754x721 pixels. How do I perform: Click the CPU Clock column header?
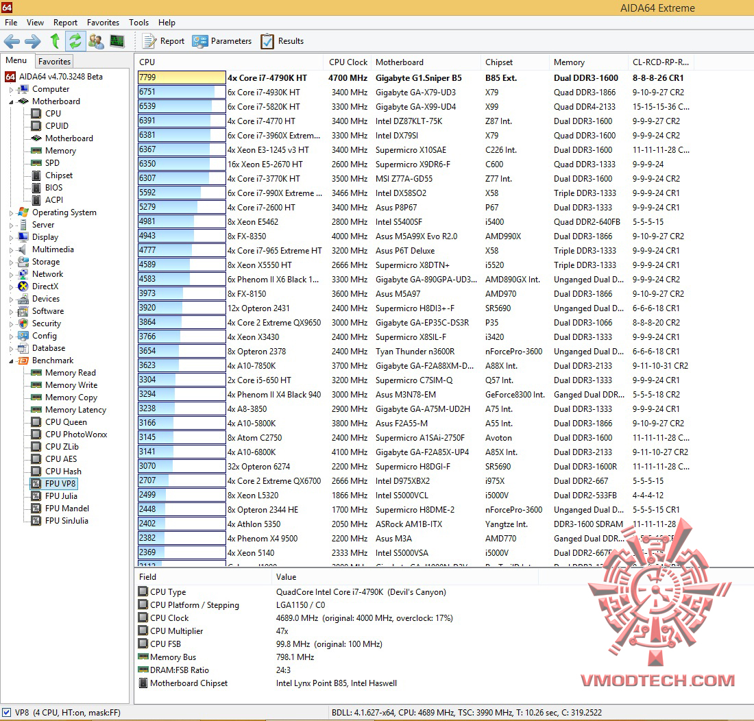tap(348, 62)
